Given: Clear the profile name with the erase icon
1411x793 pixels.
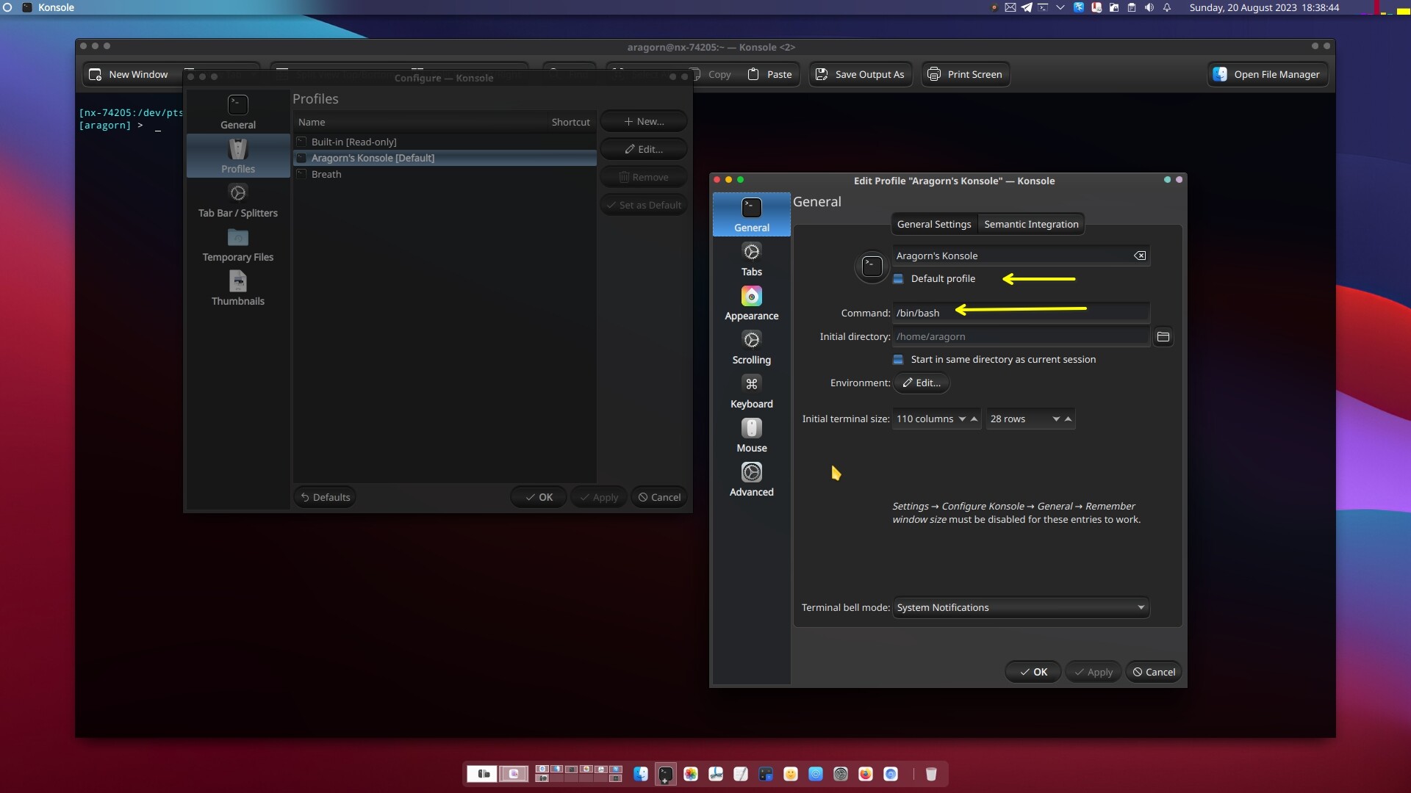Looking at the screenshot, I should (x=1140, y=255).
